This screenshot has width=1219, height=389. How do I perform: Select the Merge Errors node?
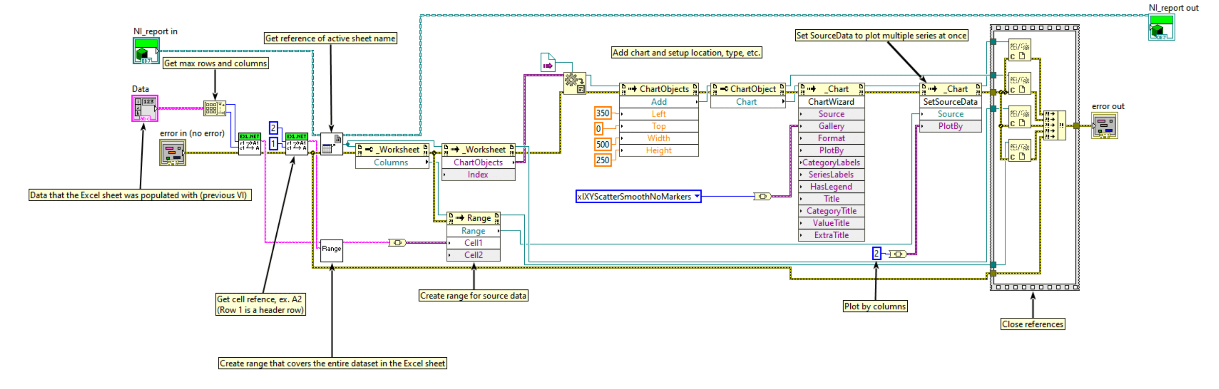point(1054,125)
